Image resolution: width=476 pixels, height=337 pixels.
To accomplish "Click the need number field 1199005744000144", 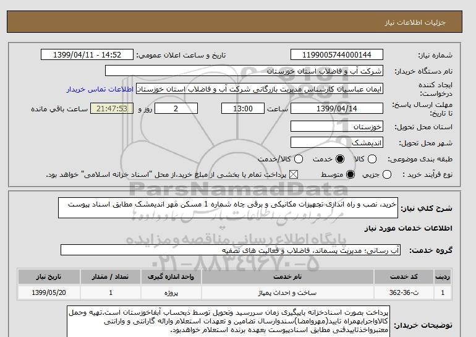I will (337, 54).
